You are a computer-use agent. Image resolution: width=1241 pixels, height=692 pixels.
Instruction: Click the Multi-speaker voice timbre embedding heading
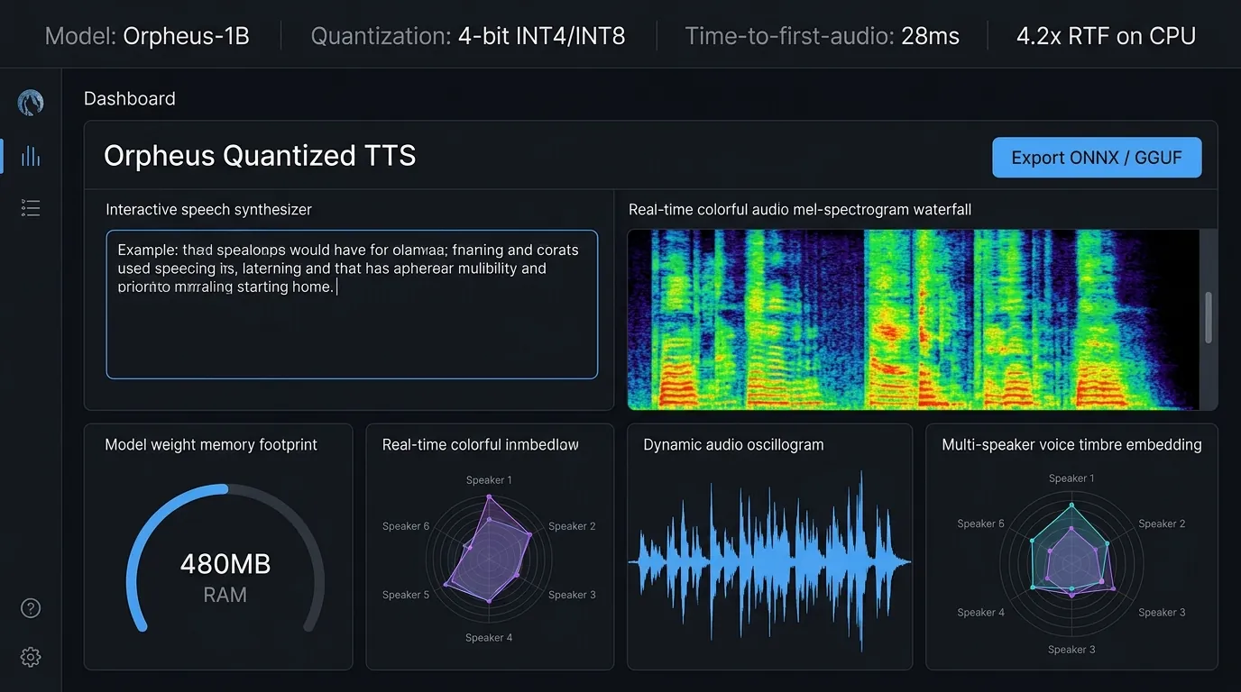[1071, 444]
